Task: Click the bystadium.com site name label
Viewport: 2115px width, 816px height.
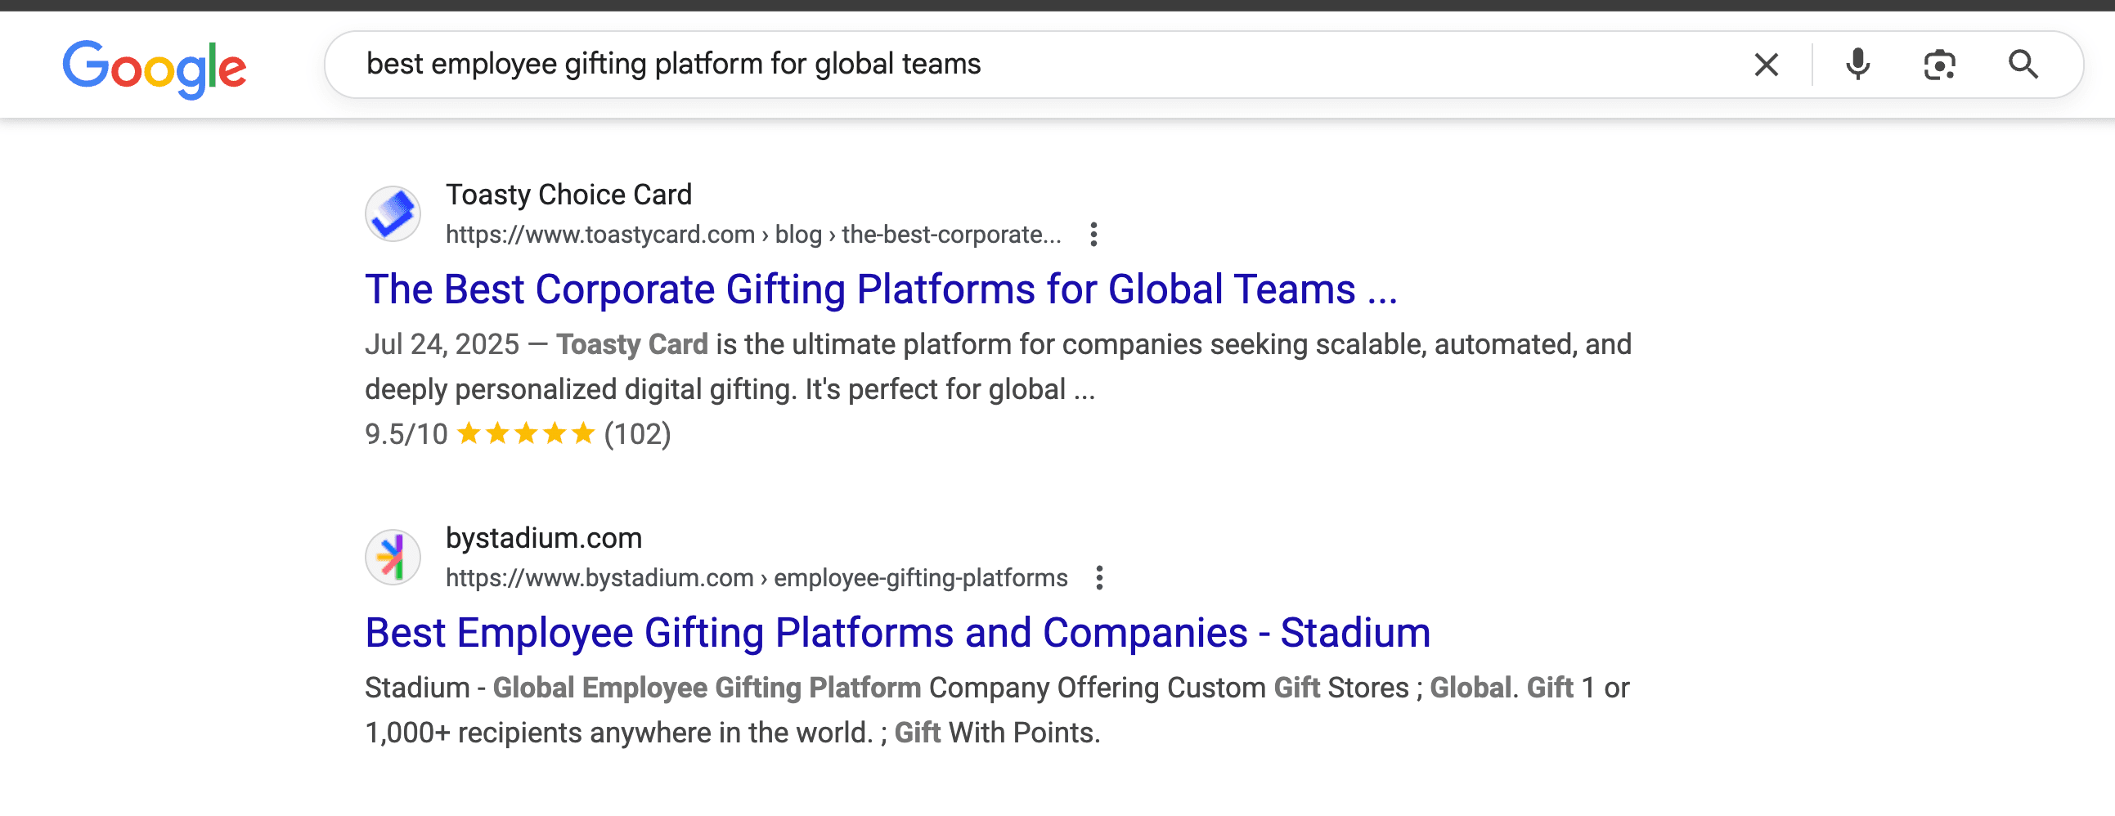Action: click(544, 538)
